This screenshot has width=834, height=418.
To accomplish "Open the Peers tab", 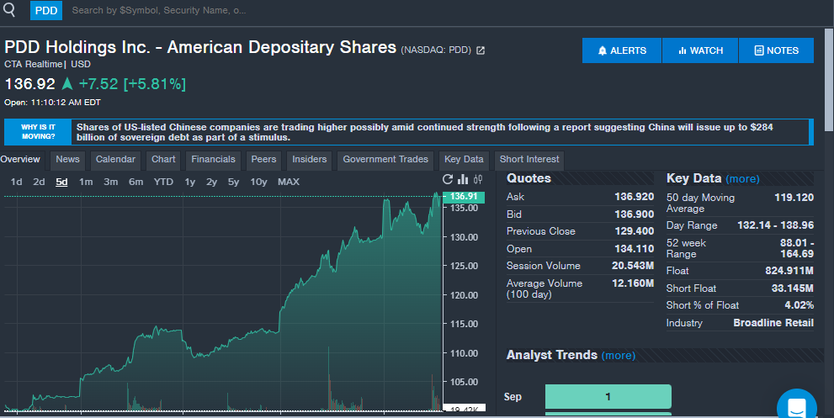I will coord(263,160).
